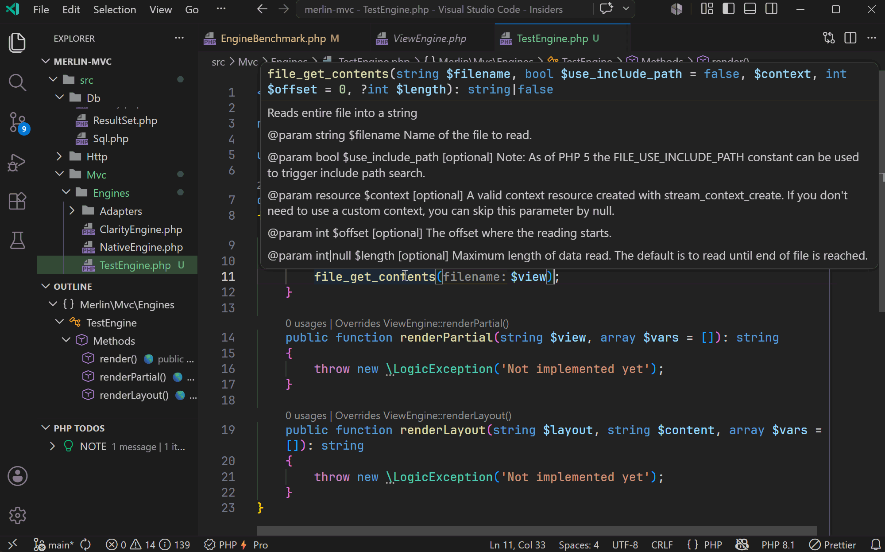
Task: Toggle the Primary Side Bar visibility
Action: 728,9
